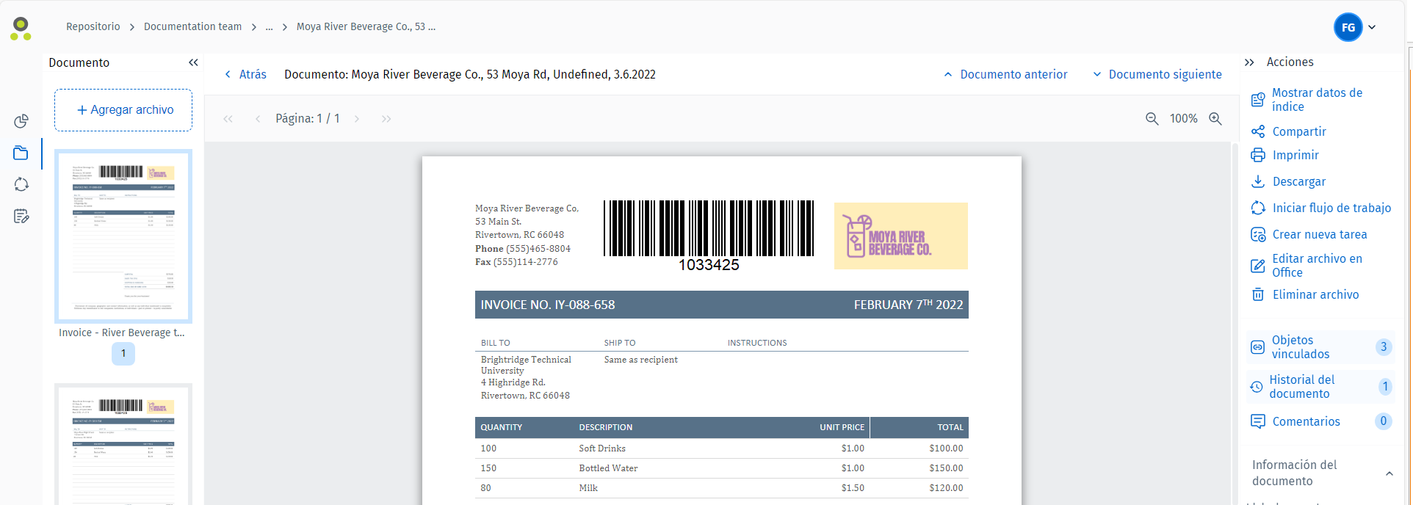Viewport: 1413px width, 505px height.
Task: Click the breadcrumb ellipsis item
Action: pyautogui.click(x=269, y=26)
